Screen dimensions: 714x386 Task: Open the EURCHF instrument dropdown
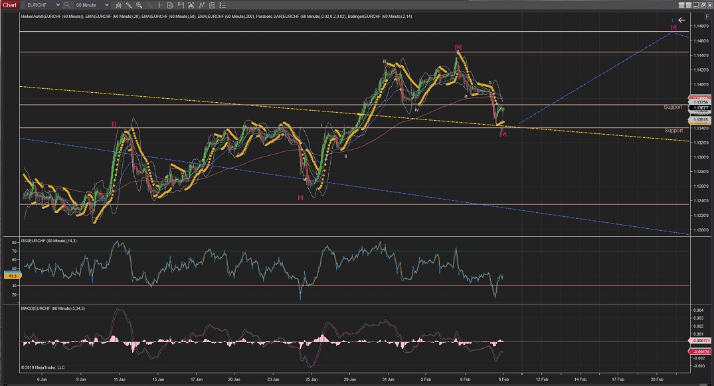click(43, 5)
